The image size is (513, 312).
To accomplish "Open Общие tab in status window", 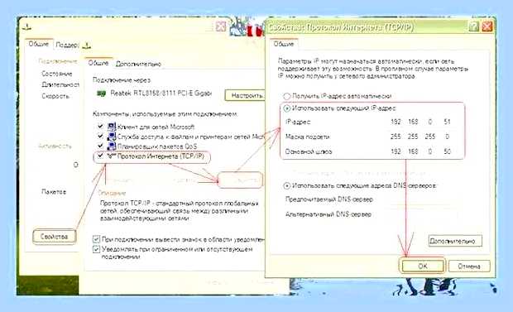I will [38, 44].
